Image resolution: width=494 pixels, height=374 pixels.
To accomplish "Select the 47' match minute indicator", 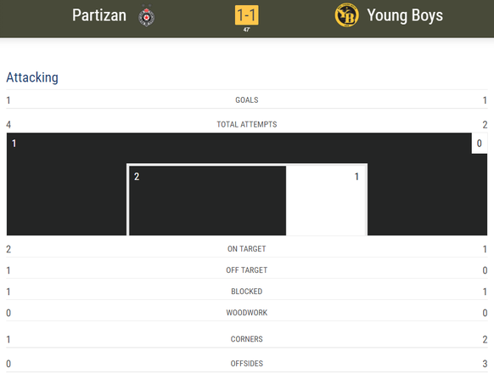I will [x=247, y=30].
